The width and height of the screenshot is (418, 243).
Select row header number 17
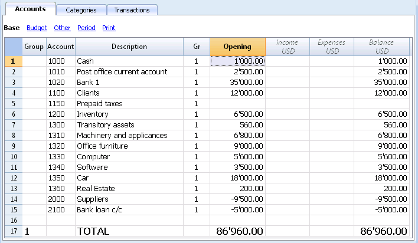(14, 231)
